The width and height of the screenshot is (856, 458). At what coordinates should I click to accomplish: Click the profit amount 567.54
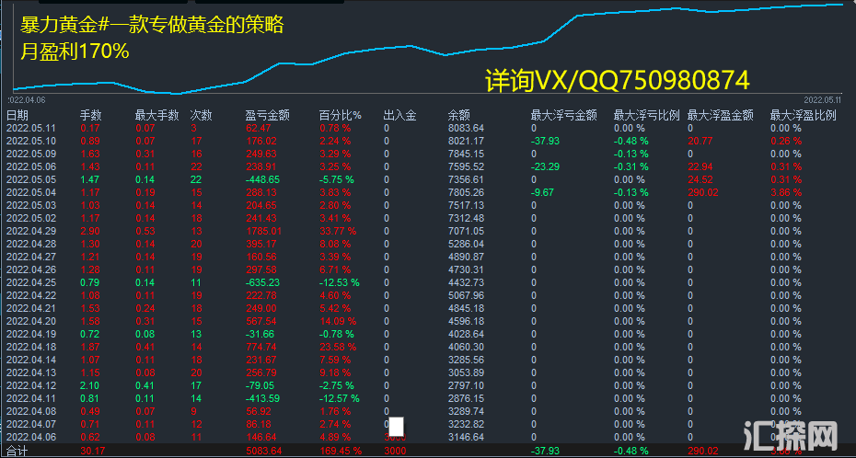[x=261, y=321]
